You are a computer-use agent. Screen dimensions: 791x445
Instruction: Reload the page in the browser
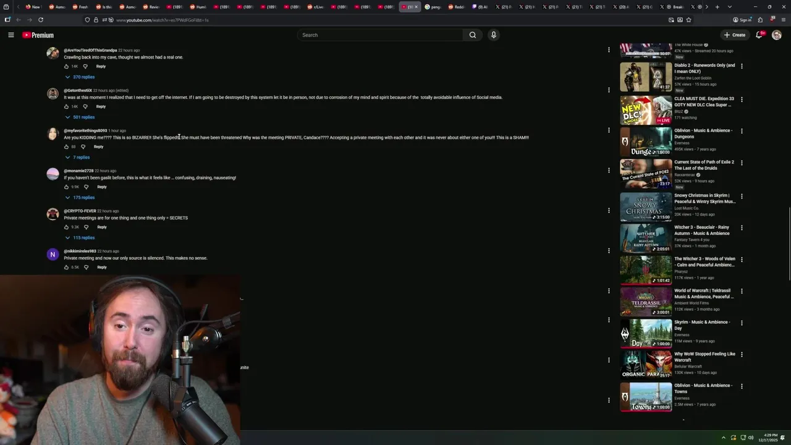point(41,20)
